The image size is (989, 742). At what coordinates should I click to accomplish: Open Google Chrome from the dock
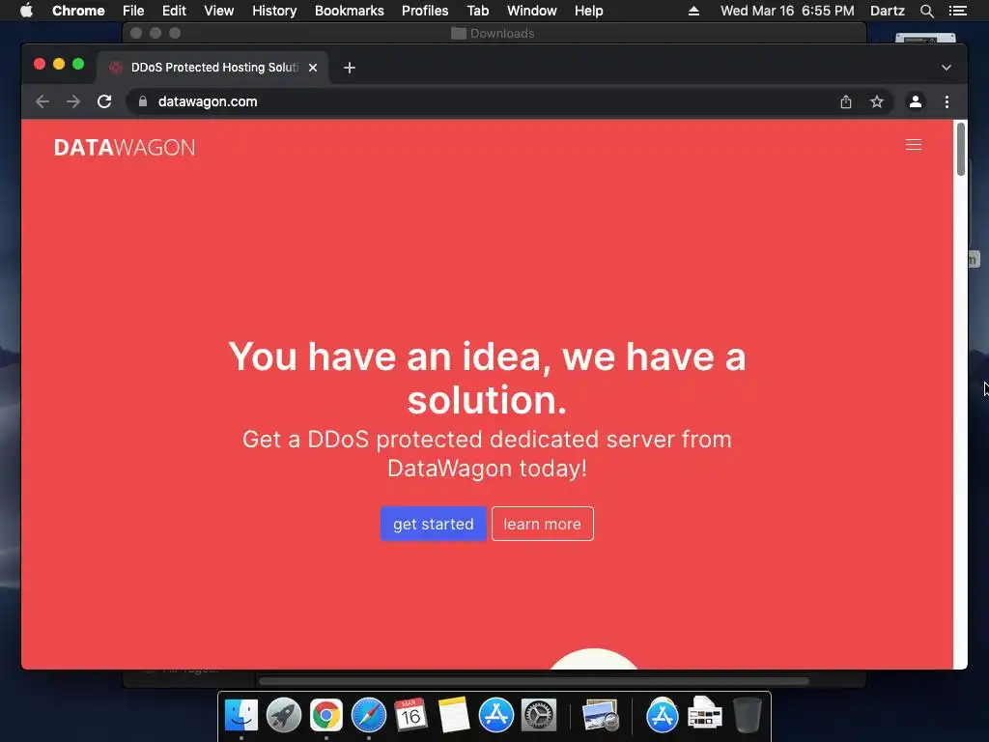(326, 716)
